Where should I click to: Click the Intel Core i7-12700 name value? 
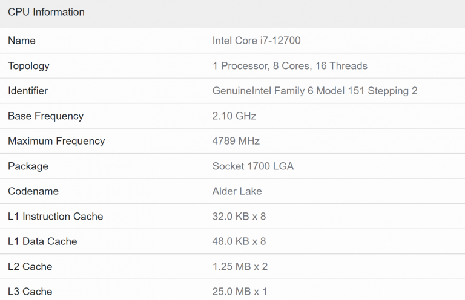256,41
